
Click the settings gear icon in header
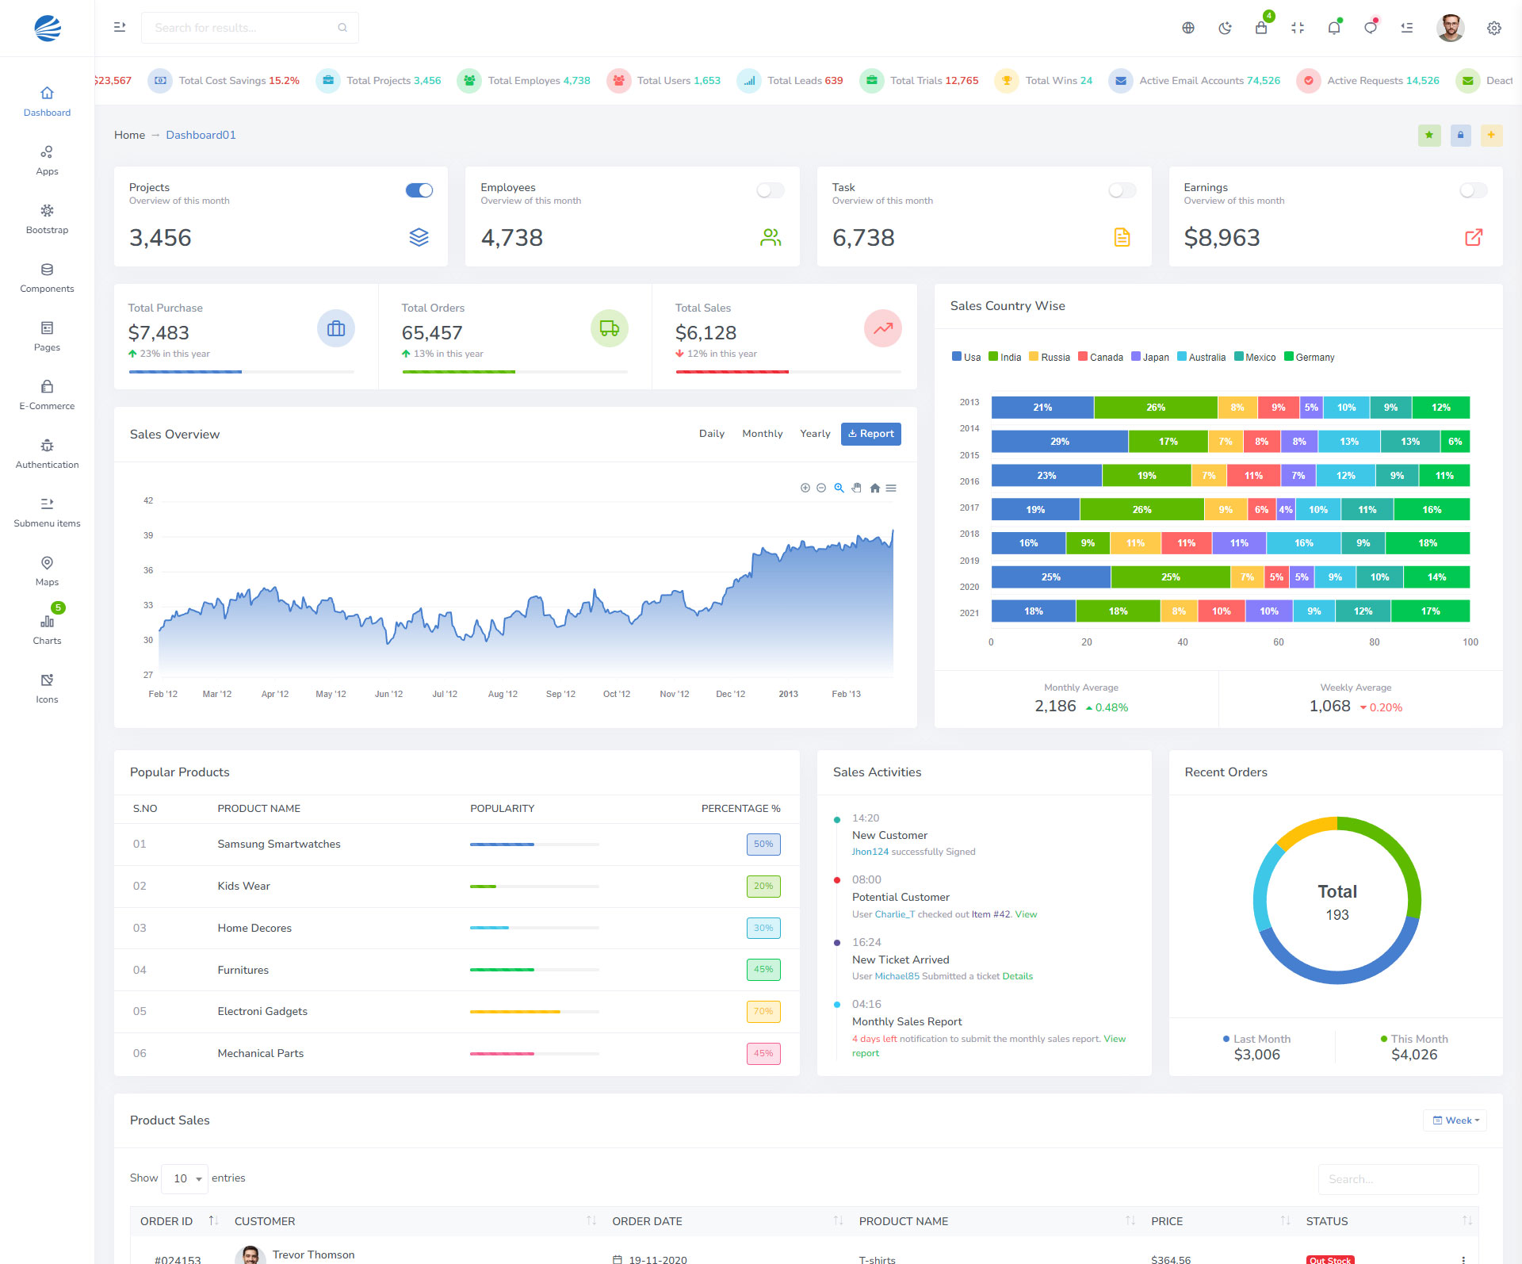[x=1493, y=29]
